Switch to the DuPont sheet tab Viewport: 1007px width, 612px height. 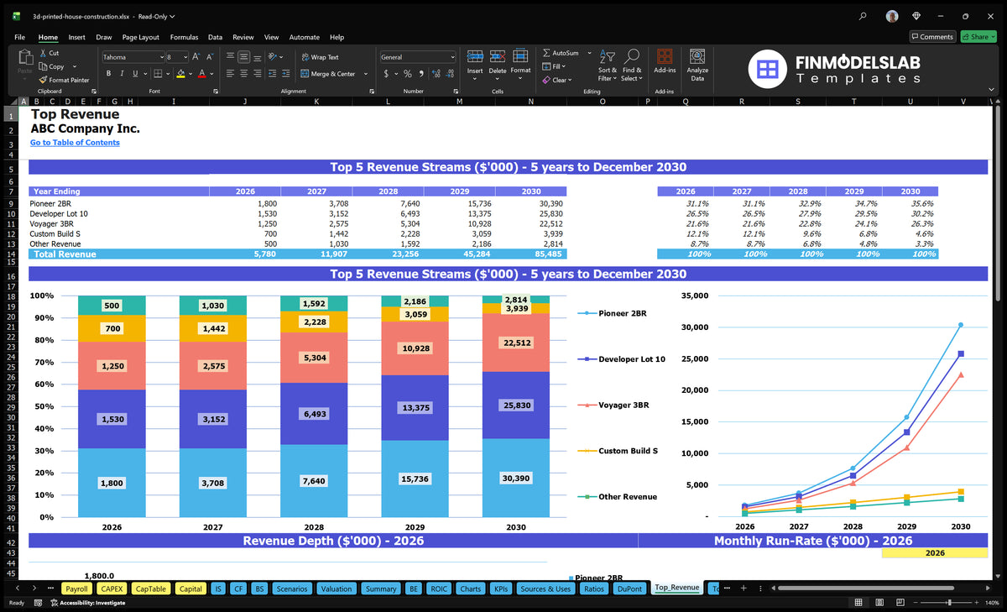click(x=629, y=588)
